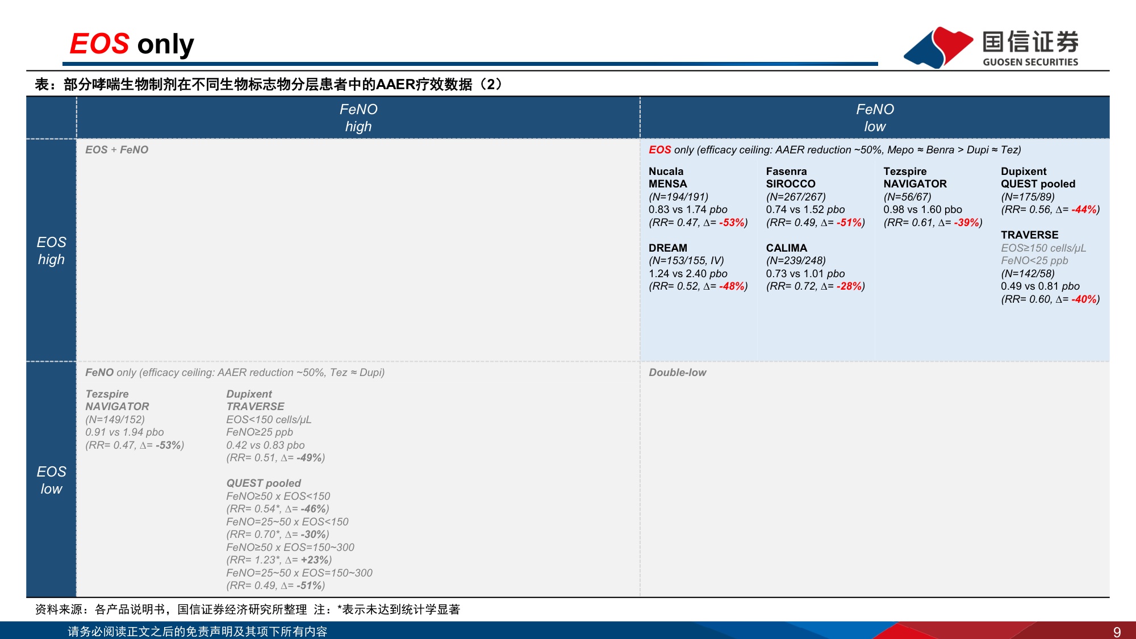Click the Nucala MENSA trial entry
This screenshot has width=1136, height=639.
(698, 197)
